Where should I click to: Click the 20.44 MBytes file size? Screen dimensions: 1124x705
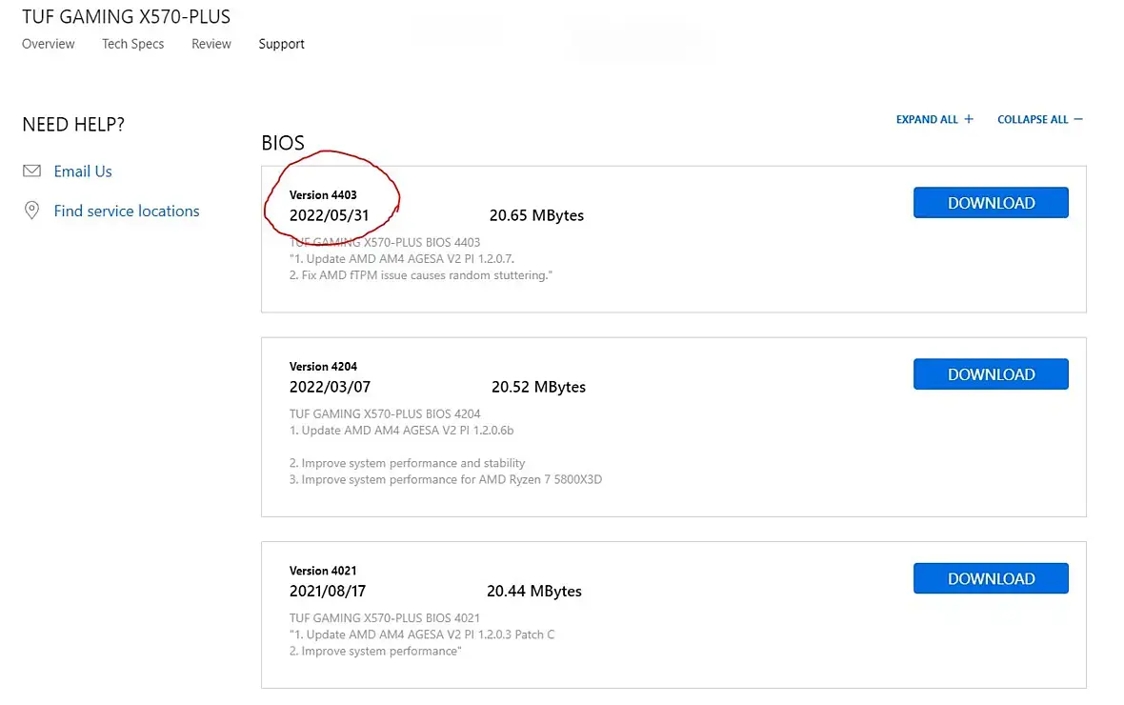pos(534,592)
